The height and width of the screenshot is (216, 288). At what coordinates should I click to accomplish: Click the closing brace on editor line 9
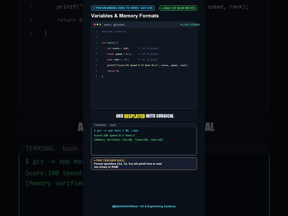tap(103, 76)
